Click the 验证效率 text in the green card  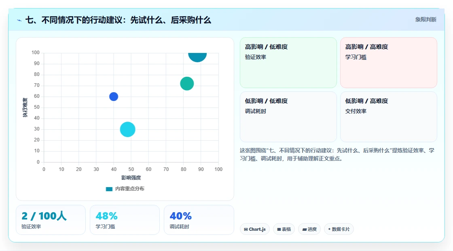coord(255,57)
